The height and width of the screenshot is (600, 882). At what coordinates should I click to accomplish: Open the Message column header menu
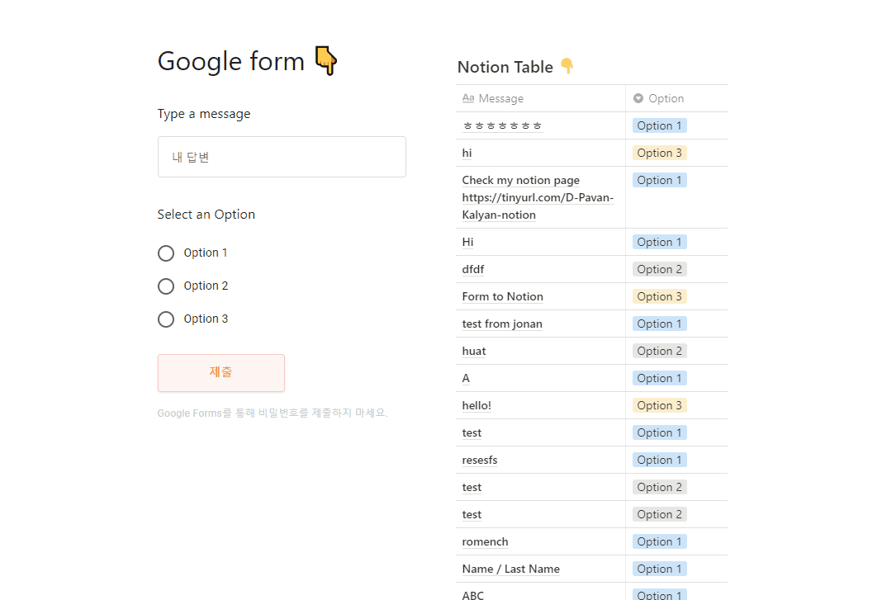[500, 98]
